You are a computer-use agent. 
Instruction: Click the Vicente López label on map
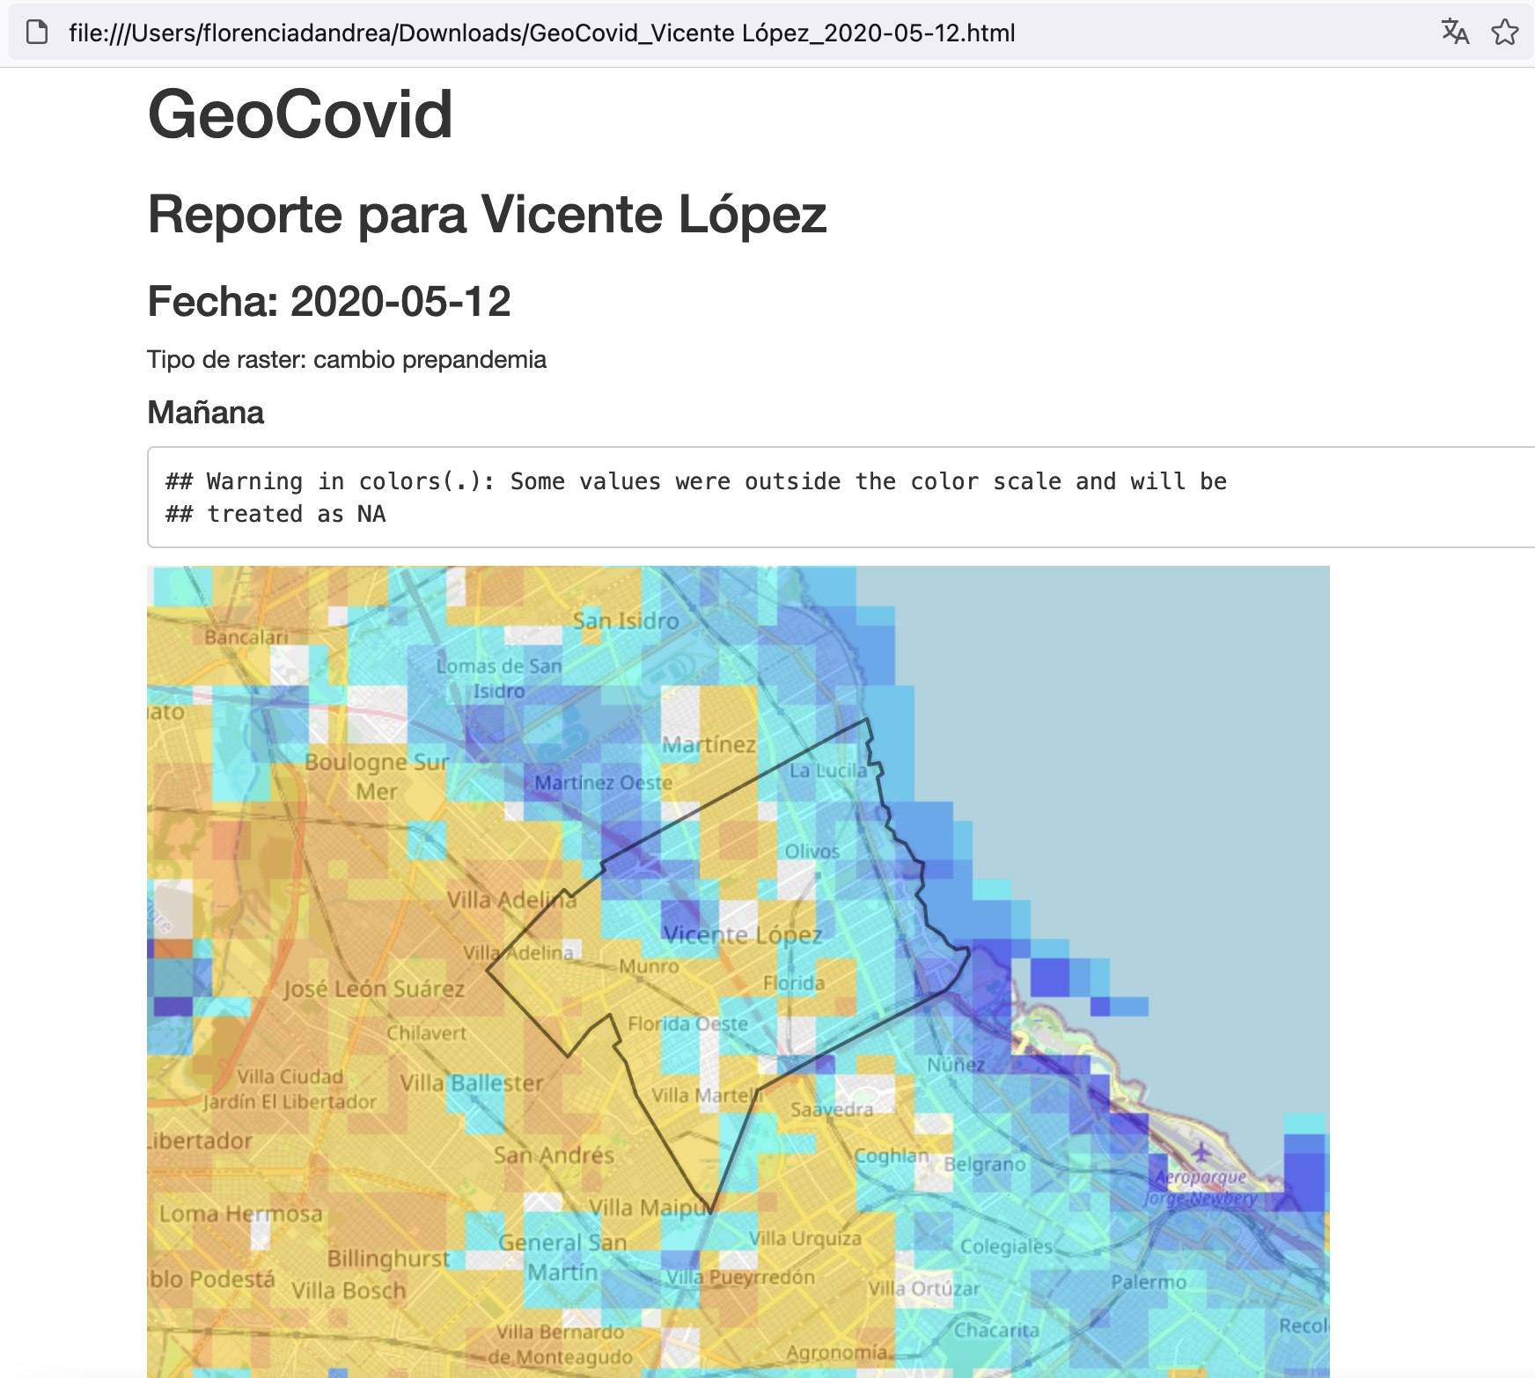coord(742,935)
